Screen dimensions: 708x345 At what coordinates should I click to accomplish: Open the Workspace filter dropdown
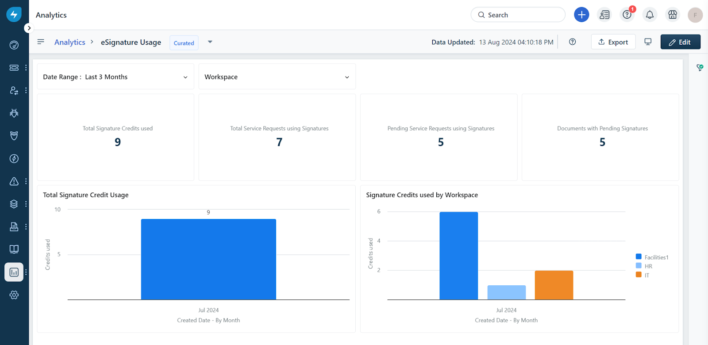277,77
